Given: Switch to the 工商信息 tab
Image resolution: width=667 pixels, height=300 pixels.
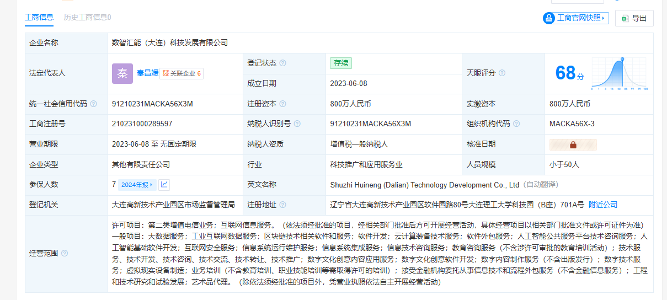Looking at the screenshot, I should [39, 17].
